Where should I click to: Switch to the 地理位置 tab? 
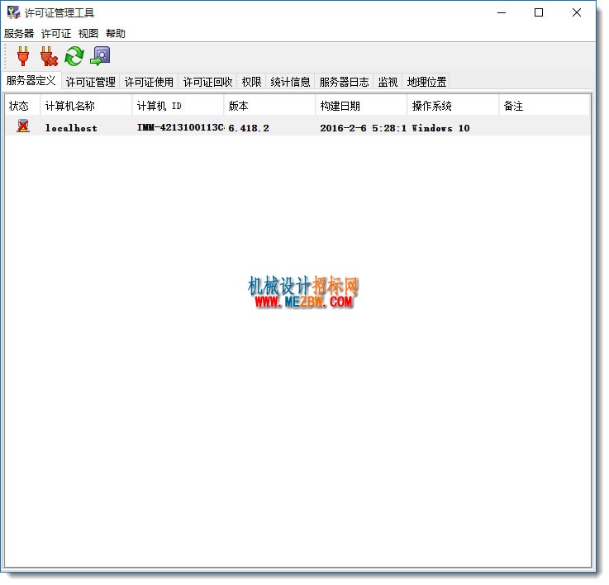(426, 82)
